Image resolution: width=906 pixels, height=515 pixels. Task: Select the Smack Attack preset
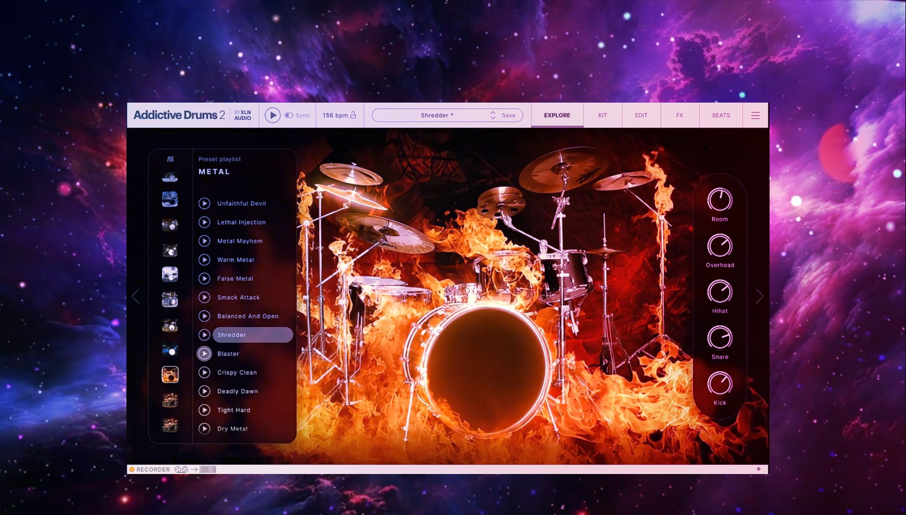tap(238, 298)
